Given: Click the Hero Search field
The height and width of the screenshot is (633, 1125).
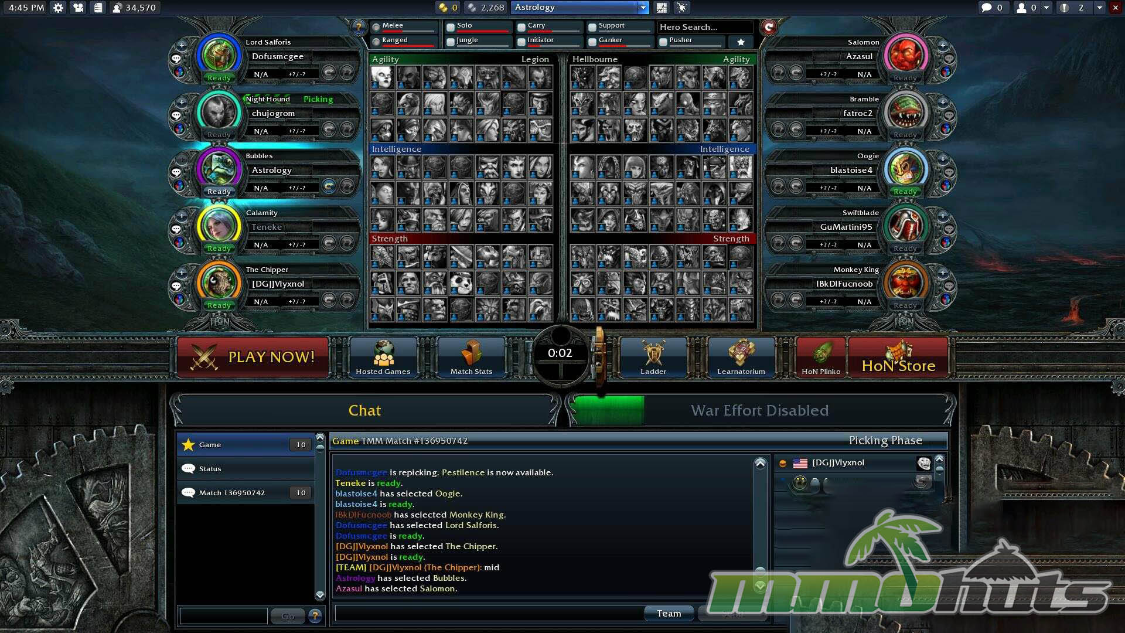Looking at the screenshot, I should (x=705, y=27).
